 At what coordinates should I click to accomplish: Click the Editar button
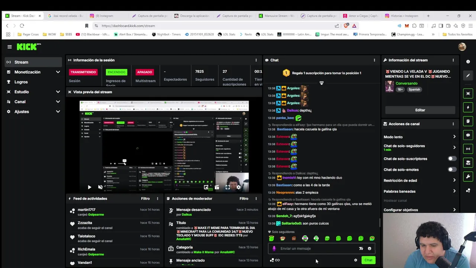pyautogui.click(x=420, y=110)
